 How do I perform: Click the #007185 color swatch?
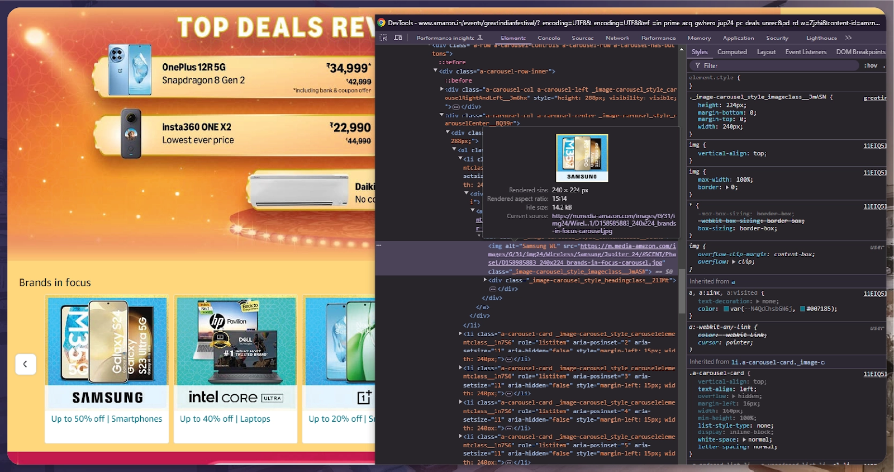pyautogui.click(x=802, y=309)
